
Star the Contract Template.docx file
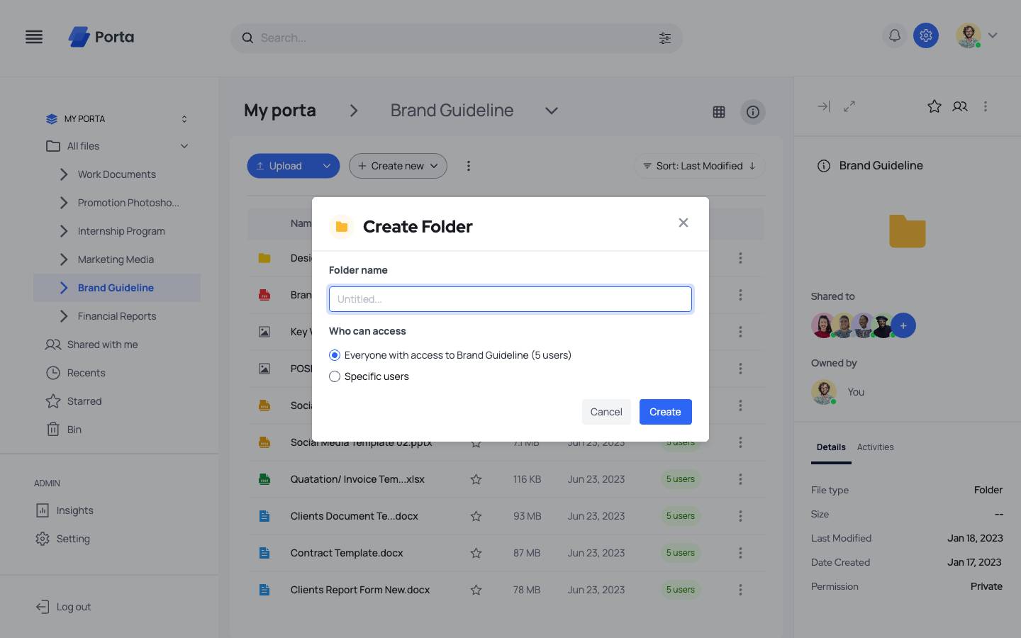pyautogui.click(x=476, y=553)
